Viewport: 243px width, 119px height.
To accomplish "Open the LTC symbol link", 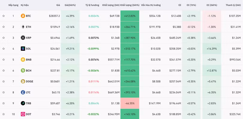I will point(28,92).
